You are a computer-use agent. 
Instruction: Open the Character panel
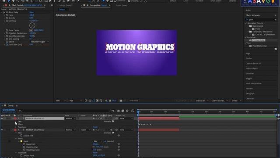tap(250, 99)
